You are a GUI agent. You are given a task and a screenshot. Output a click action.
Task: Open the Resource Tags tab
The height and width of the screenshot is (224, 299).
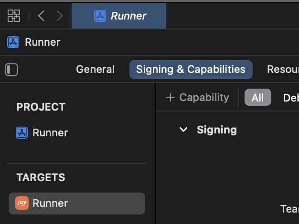[283, 69]
